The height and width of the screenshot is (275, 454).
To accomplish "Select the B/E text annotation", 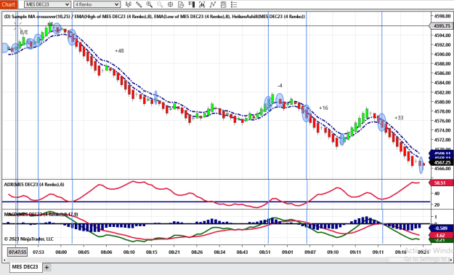I will [x=24, y=32].
